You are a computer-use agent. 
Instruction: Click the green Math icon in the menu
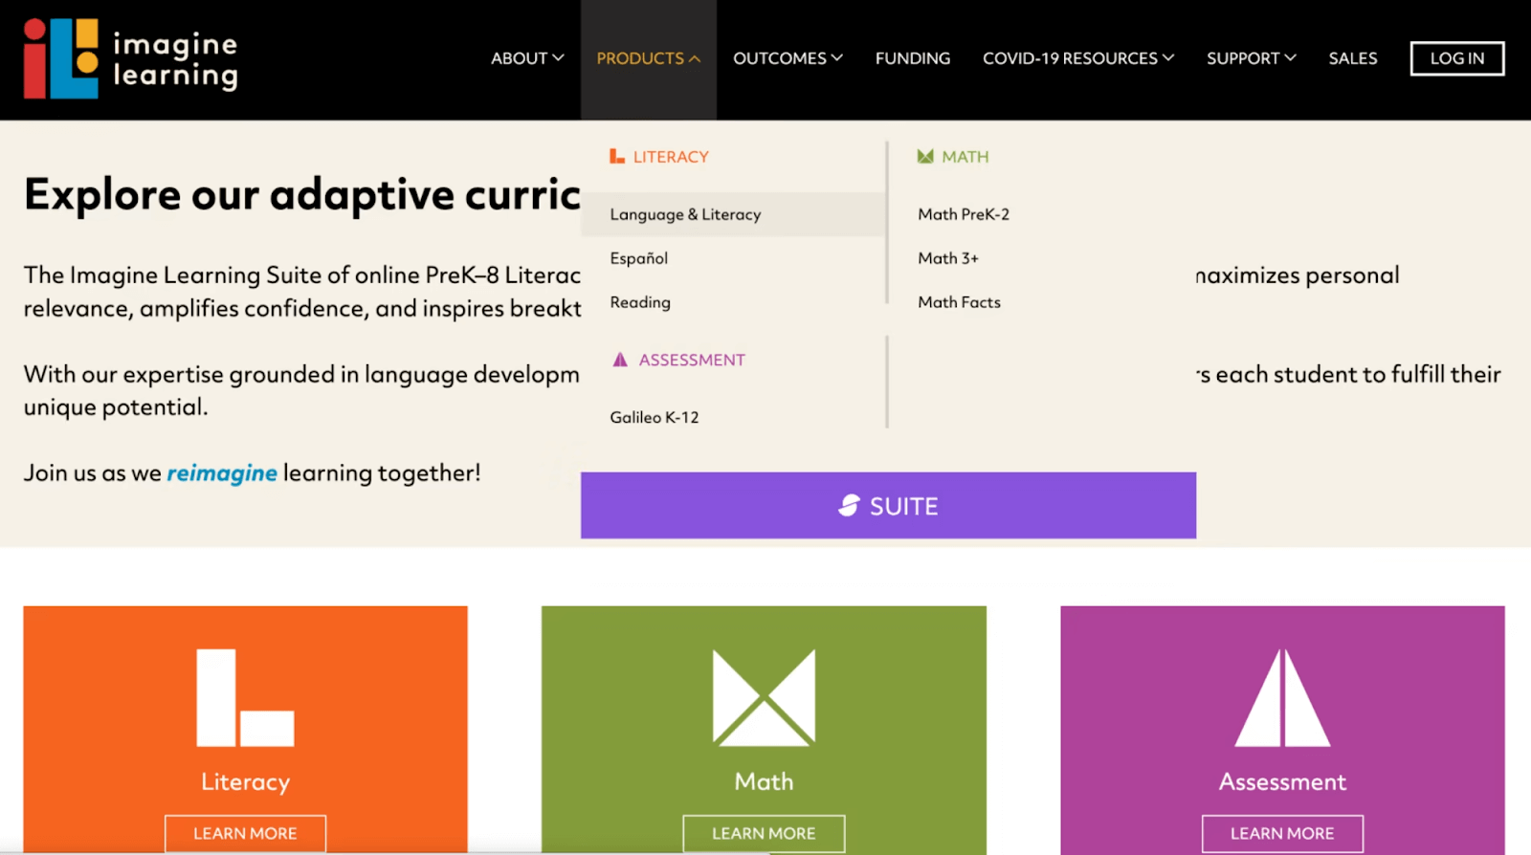coord(925,156)
